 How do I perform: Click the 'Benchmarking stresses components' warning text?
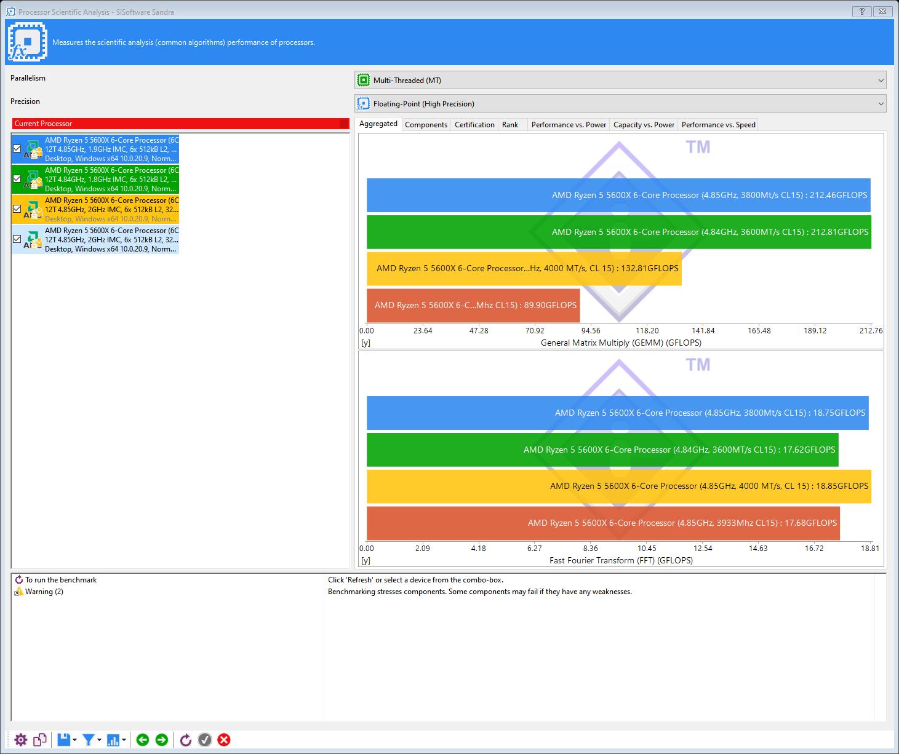[480, 592]
